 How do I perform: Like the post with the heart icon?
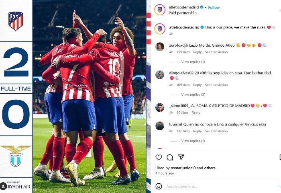159,158
